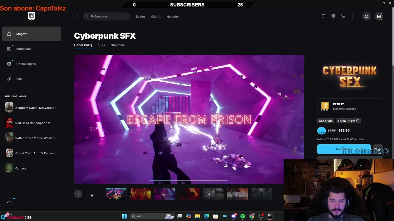Select the sixth orange-purple thumbnail
Screen dimensions: 394x221
click(237, 194)
